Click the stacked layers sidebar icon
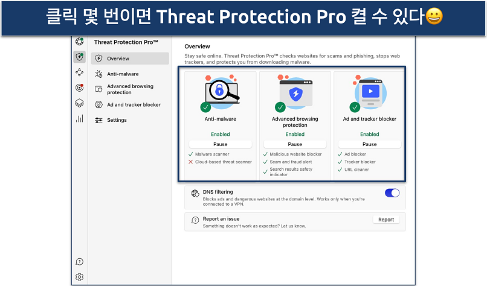The image size is (487, 286). coord(80,103)
